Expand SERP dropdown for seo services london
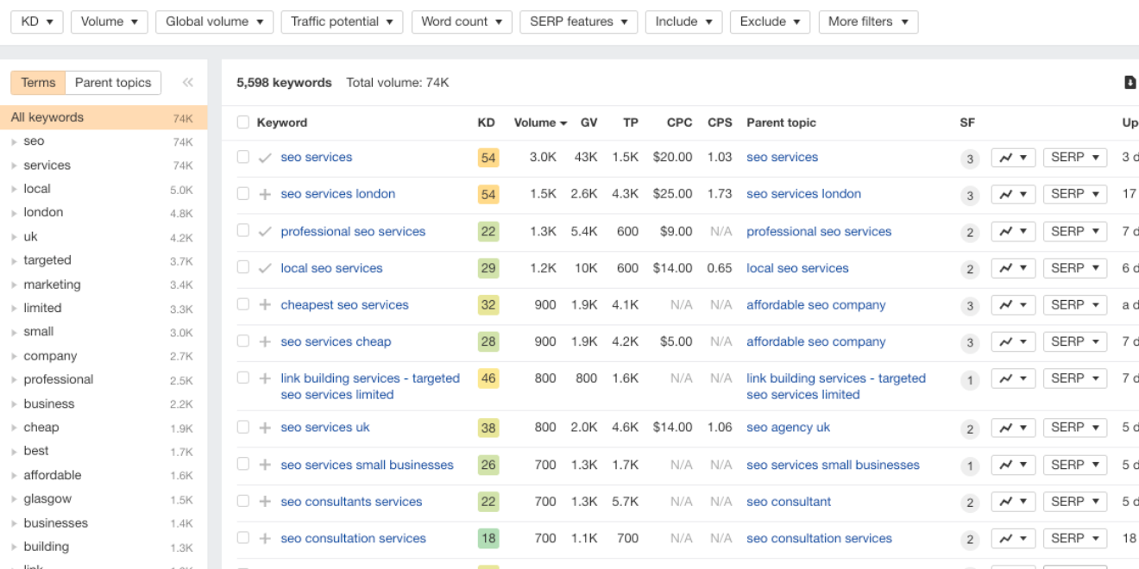This screenshot has height=569, width=1139. (1074, 194)
